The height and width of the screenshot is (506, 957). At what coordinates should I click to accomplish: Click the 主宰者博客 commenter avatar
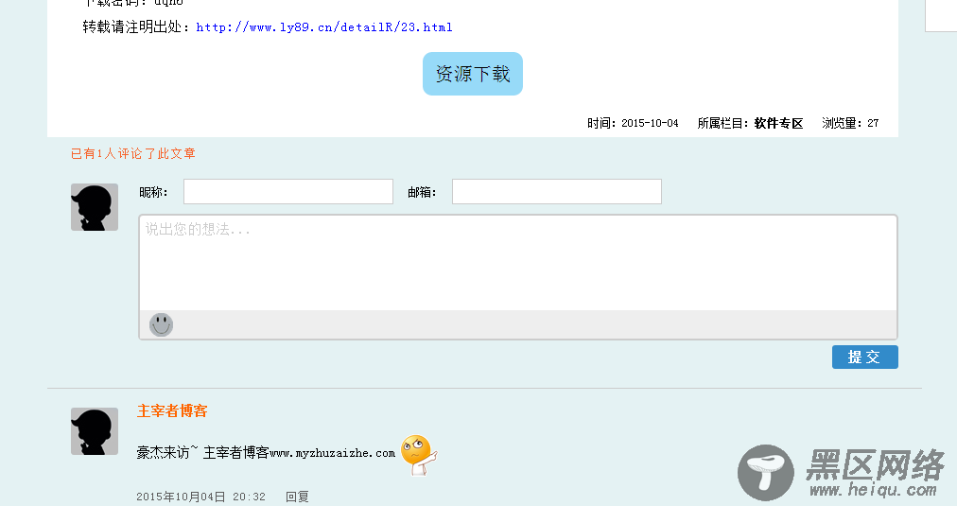(95, 431)
